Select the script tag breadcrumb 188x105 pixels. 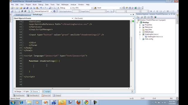[48, 91]
